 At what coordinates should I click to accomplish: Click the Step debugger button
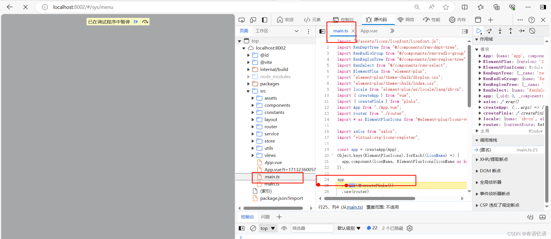[521, 31]
